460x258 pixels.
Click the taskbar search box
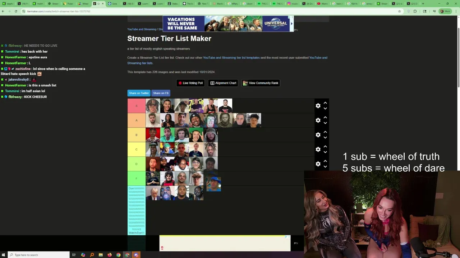[38, 255]
